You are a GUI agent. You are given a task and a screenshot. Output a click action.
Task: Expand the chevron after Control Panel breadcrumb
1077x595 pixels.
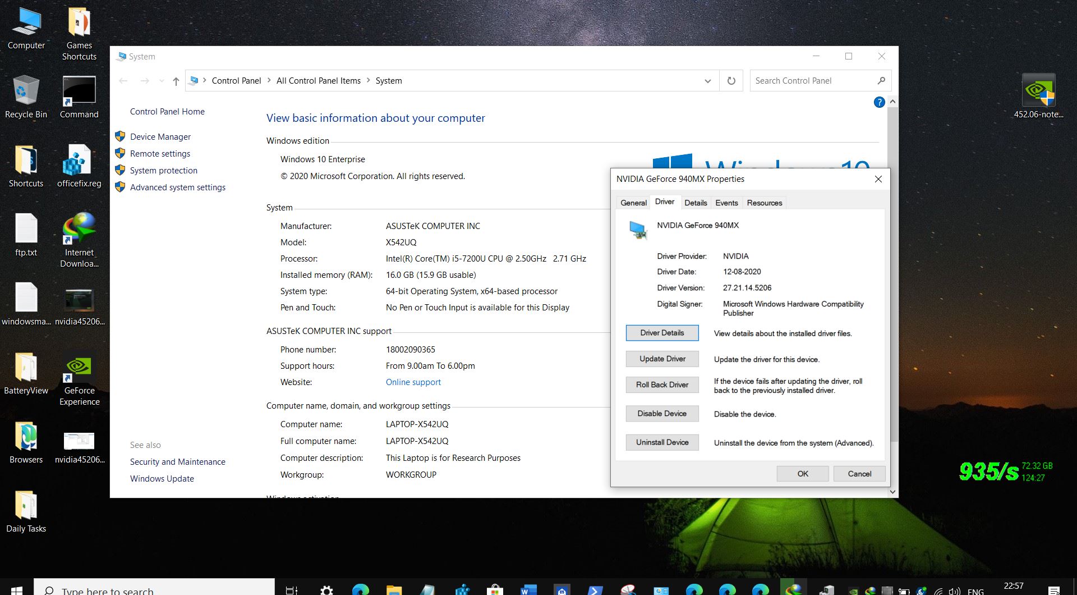[x=269, y=81]
